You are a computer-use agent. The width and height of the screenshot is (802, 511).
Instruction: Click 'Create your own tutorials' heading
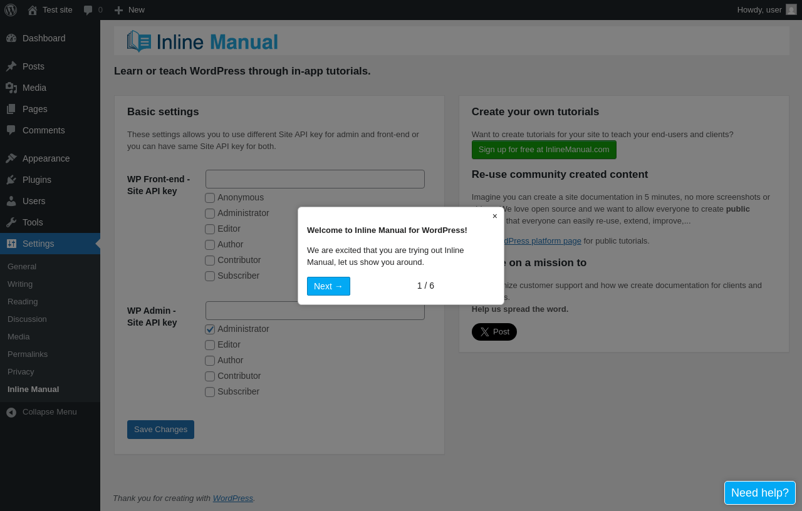coord(535,112)
